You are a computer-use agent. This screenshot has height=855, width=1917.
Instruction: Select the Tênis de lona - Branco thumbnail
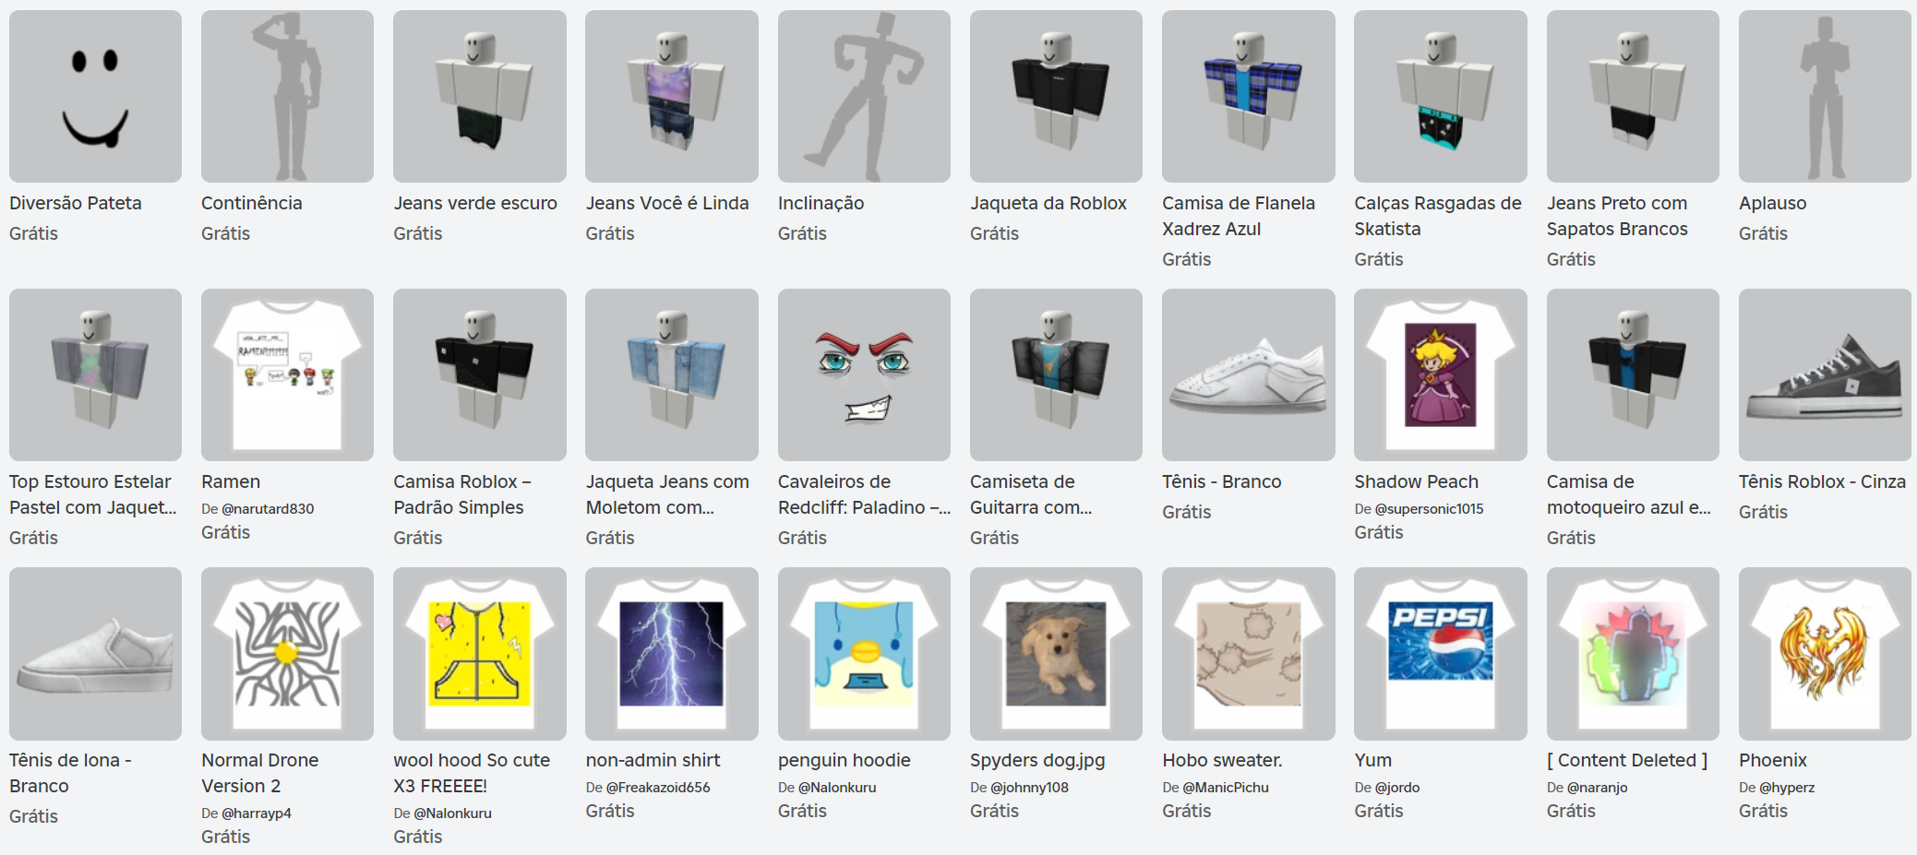(95, 653)
